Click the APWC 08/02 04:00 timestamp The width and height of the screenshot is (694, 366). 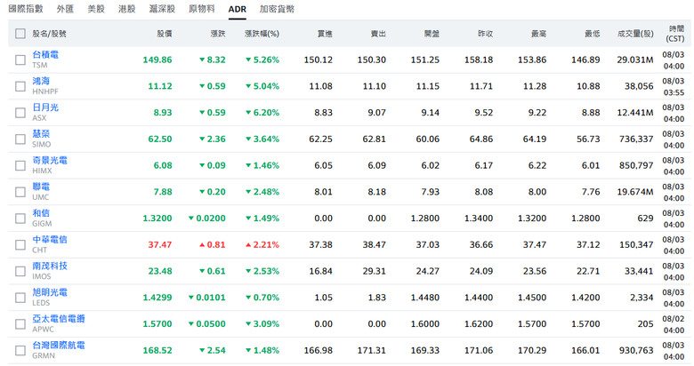point(674,324)
